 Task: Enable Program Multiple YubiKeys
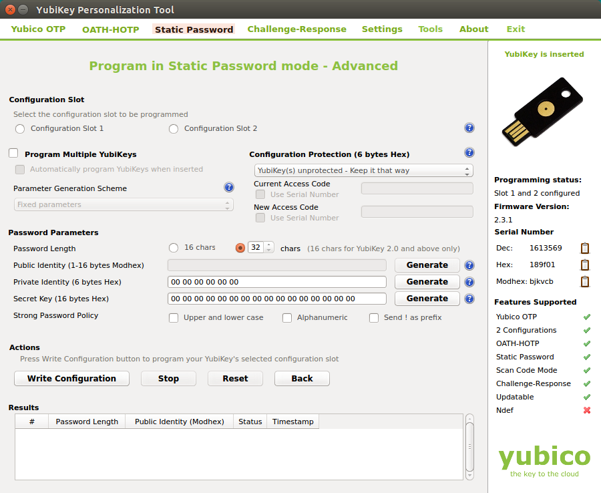[13, 154]
